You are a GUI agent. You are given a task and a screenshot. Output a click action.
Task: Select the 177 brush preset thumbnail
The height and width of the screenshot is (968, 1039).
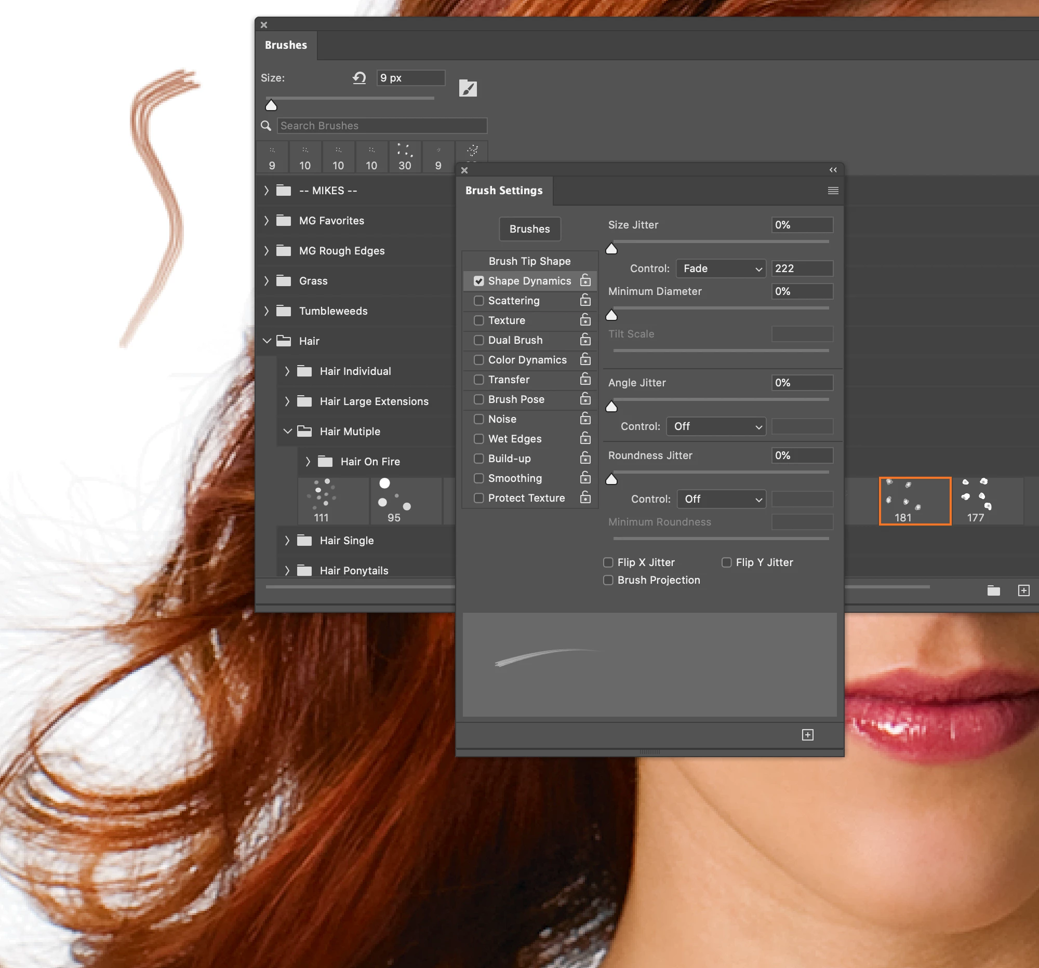(975, 501)
